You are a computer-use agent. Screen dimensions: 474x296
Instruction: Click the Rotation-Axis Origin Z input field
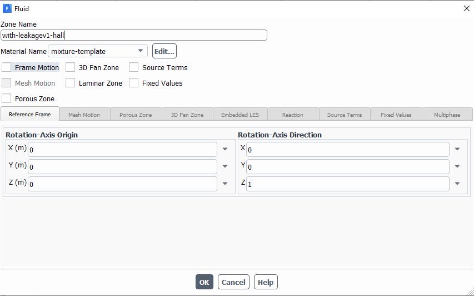pos(122,184)
